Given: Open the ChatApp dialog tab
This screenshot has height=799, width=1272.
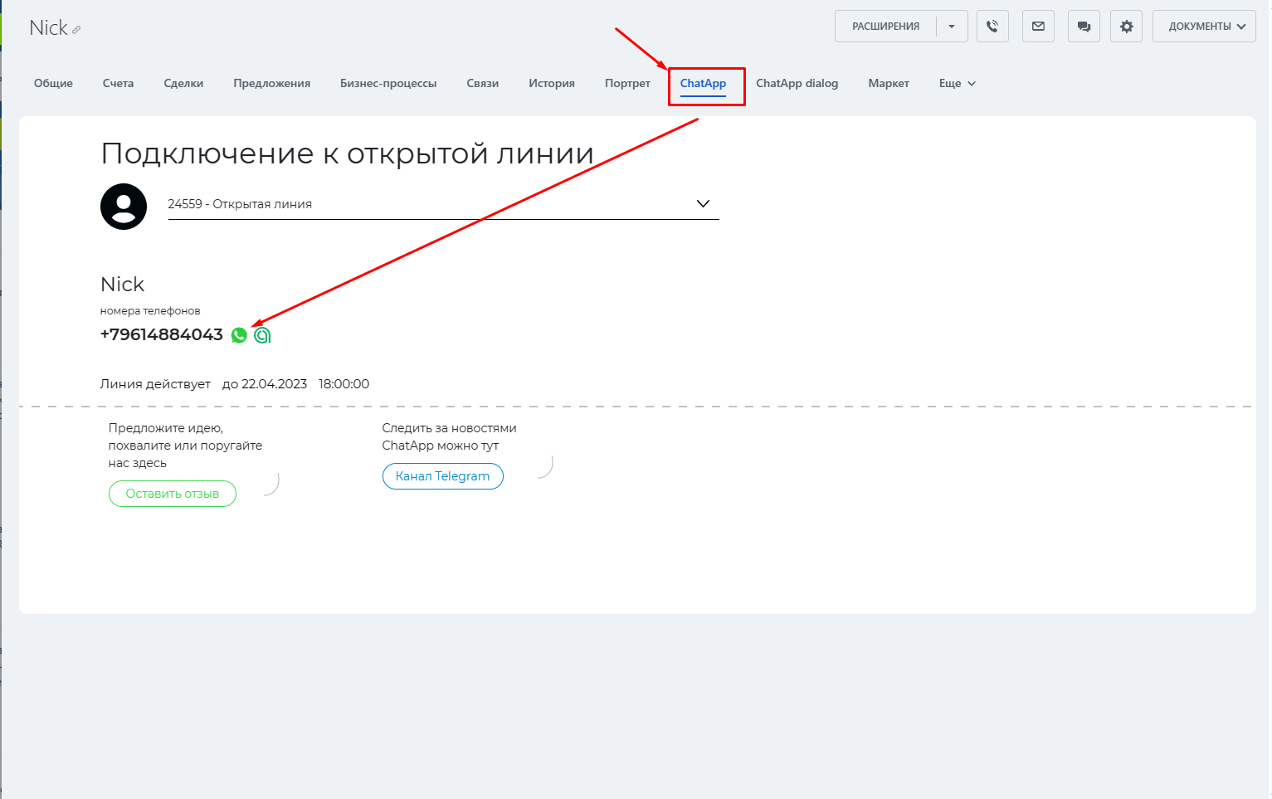Looking at the screenshot, I should 797,84.
